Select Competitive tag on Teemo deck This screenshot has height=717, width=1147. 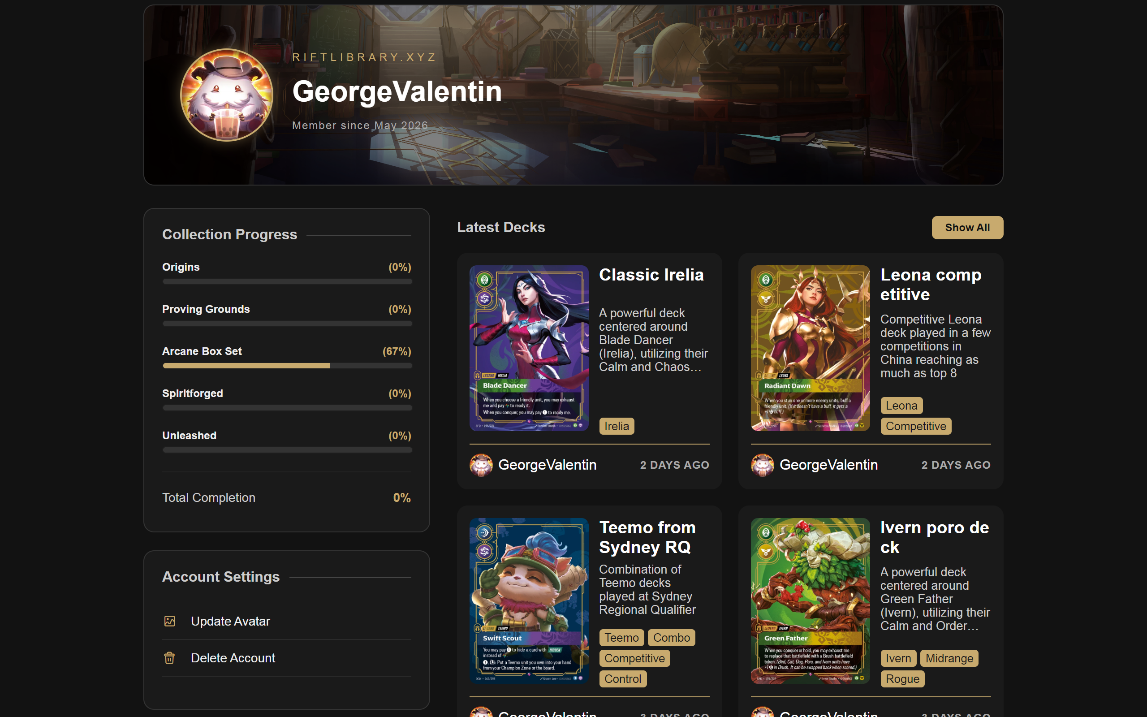pyautogui.click(x=634, y=658)
